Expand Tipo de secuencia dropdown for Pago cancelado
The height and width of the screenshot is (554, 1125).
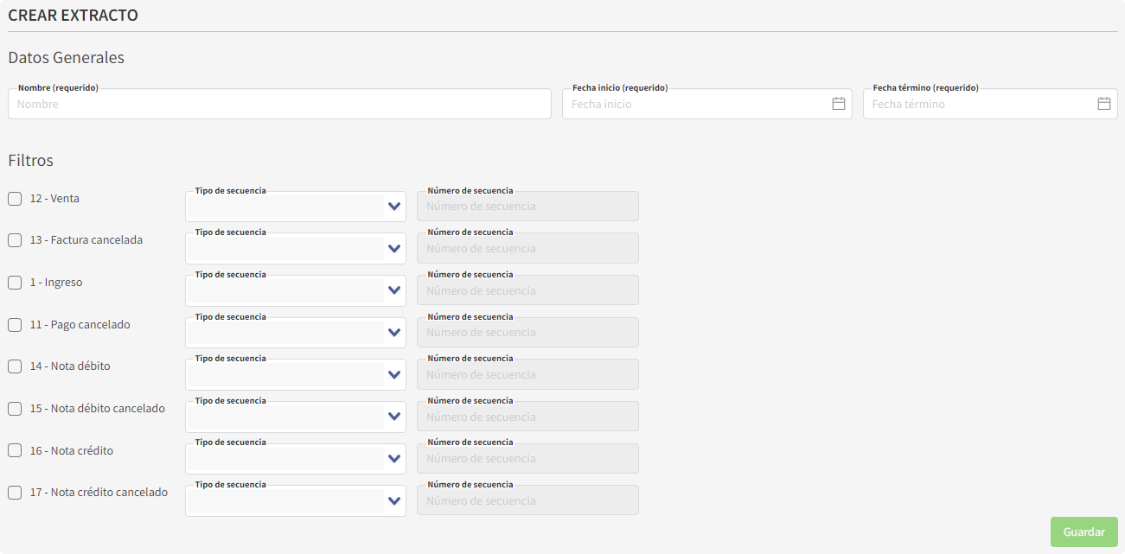click(295, 333)
